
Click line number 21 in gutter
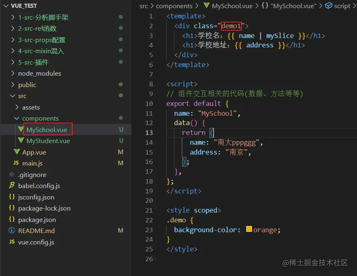[x=149, y=210]
